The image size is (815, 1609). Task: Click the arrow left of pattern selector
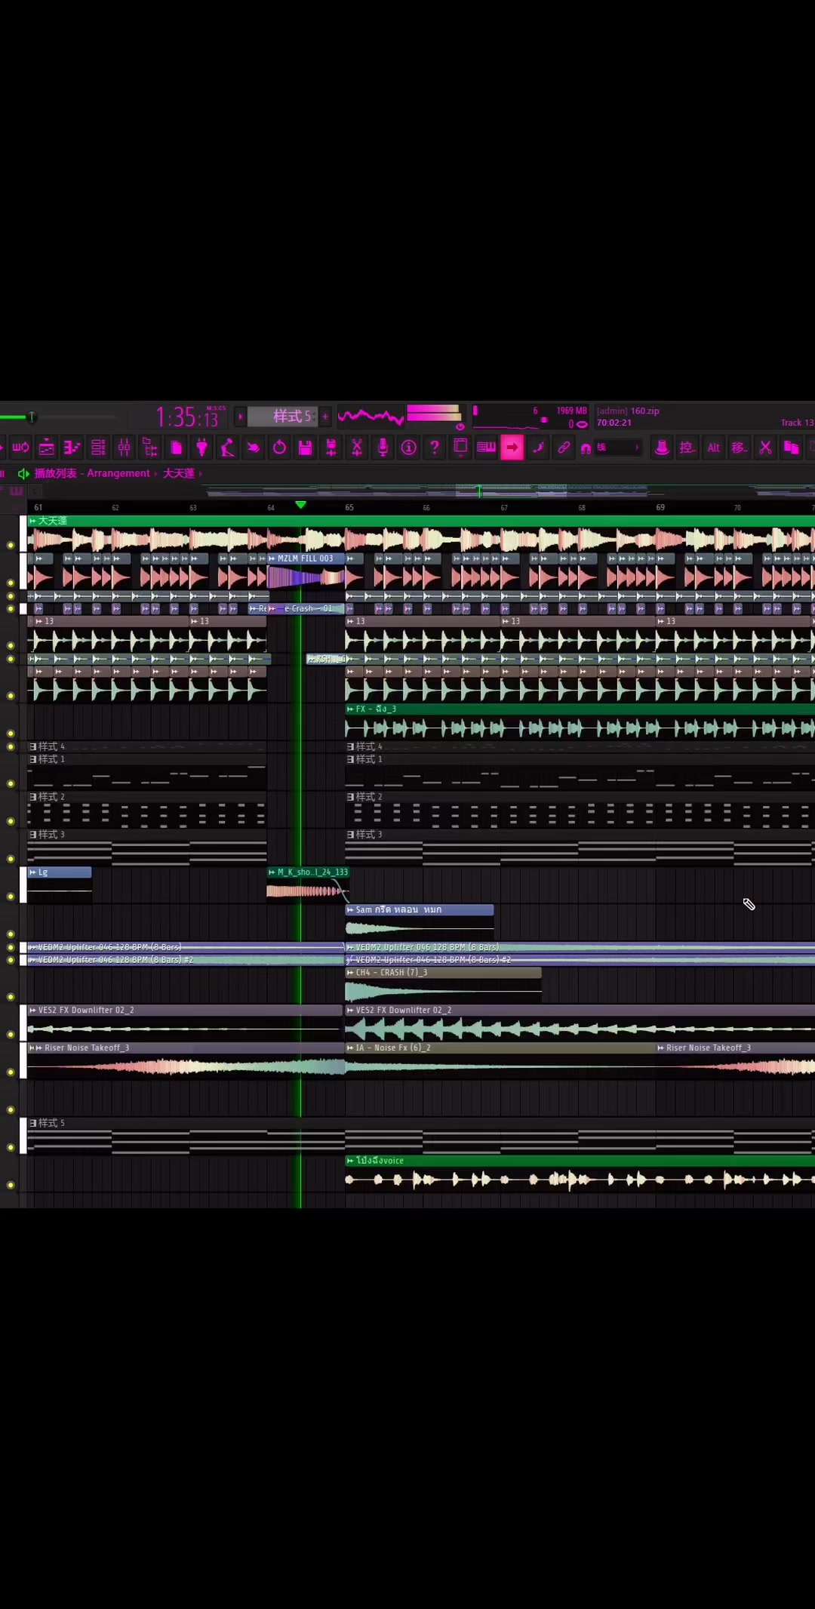pos(241,416)
